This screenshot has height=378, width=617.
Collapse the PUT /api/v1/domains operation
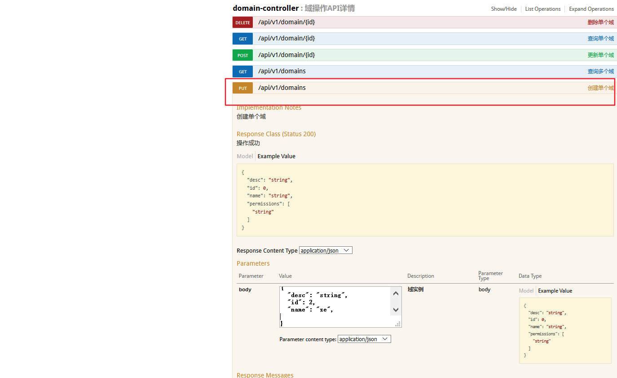[x=282, y=88]
